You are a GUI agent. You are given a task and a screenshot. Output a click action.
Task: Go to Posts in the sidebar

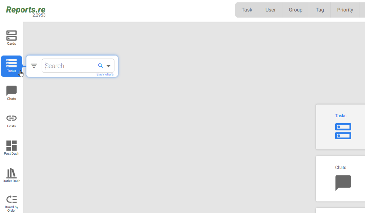[12, 121]
